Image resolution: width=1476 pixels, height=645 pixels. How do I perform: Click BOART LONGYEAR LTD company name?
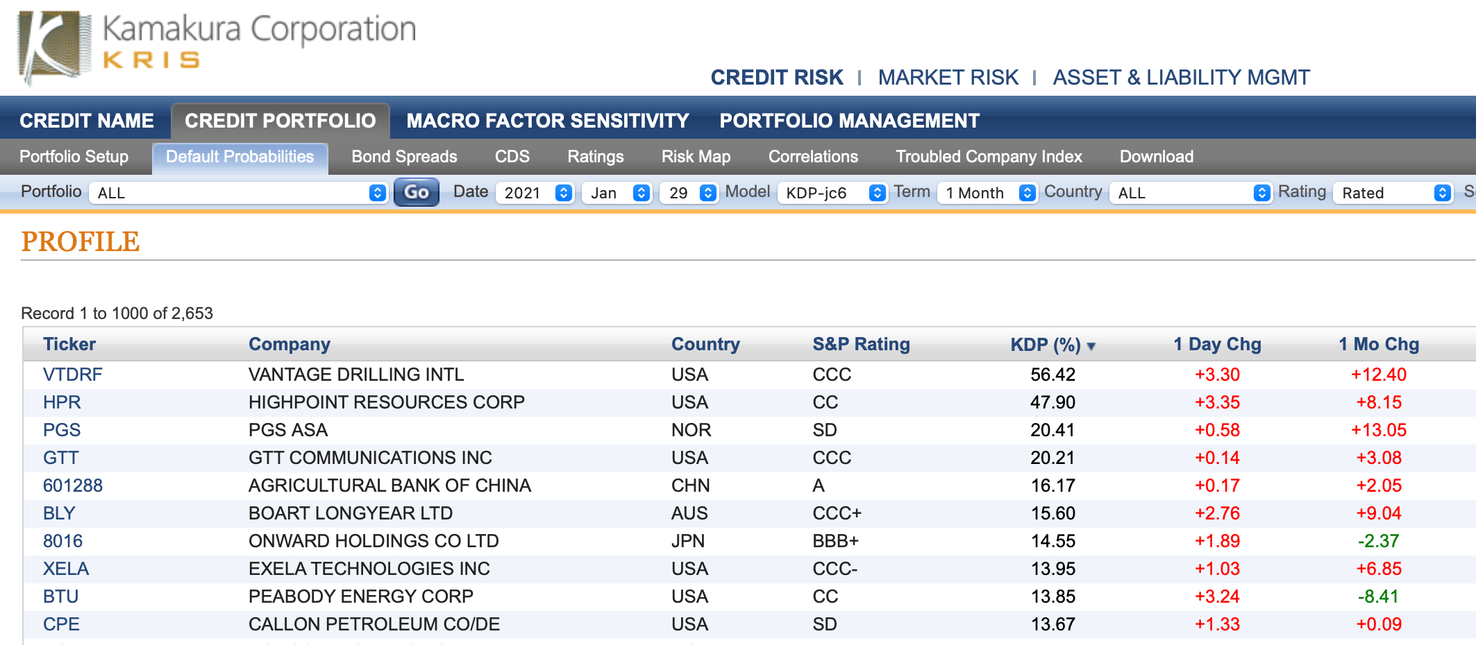point(351,513)
